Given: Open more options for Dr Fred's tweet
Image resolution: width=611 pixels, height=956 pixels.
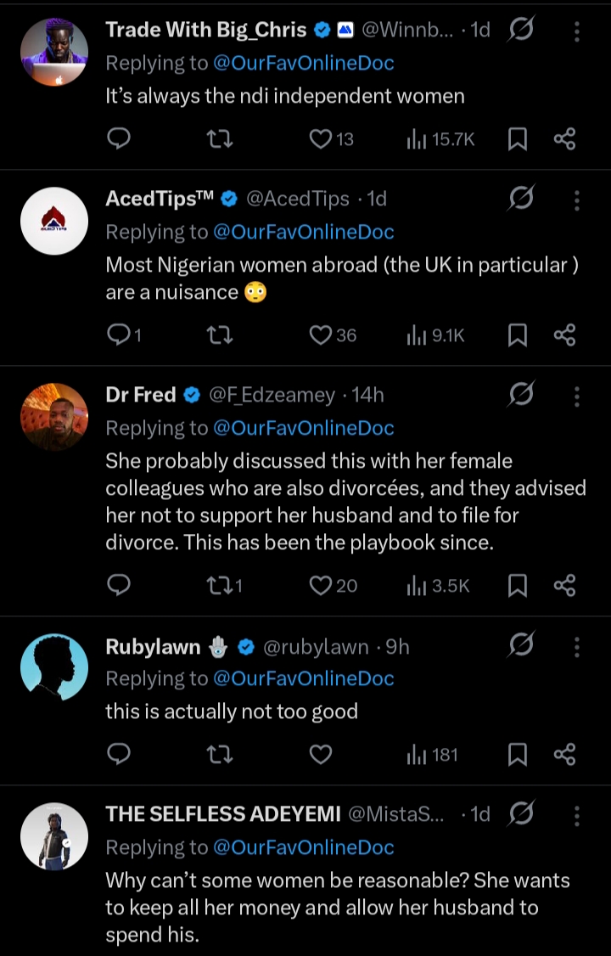Looking at the screenshot, I should coord(577,396).
